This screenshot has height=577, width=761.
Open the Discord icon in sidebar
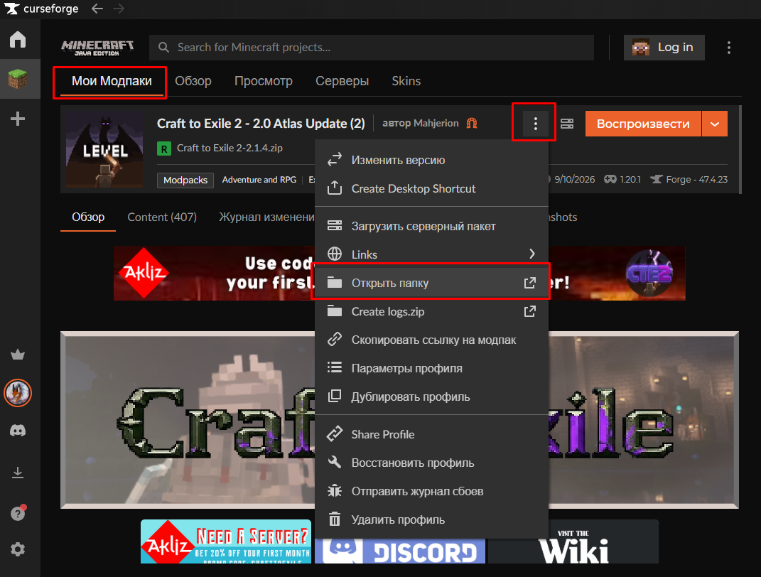pos(18,431)
